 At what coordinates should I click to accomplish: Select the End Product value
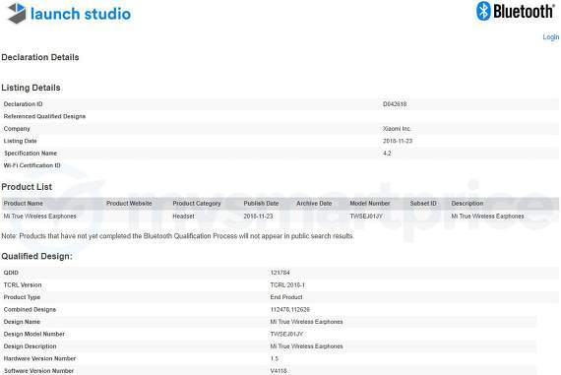[x=285, y=297]
